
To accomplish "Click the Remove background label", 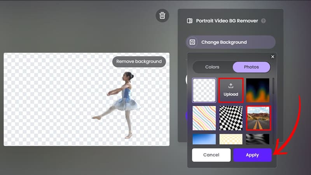I will click(x=139, y=61).
